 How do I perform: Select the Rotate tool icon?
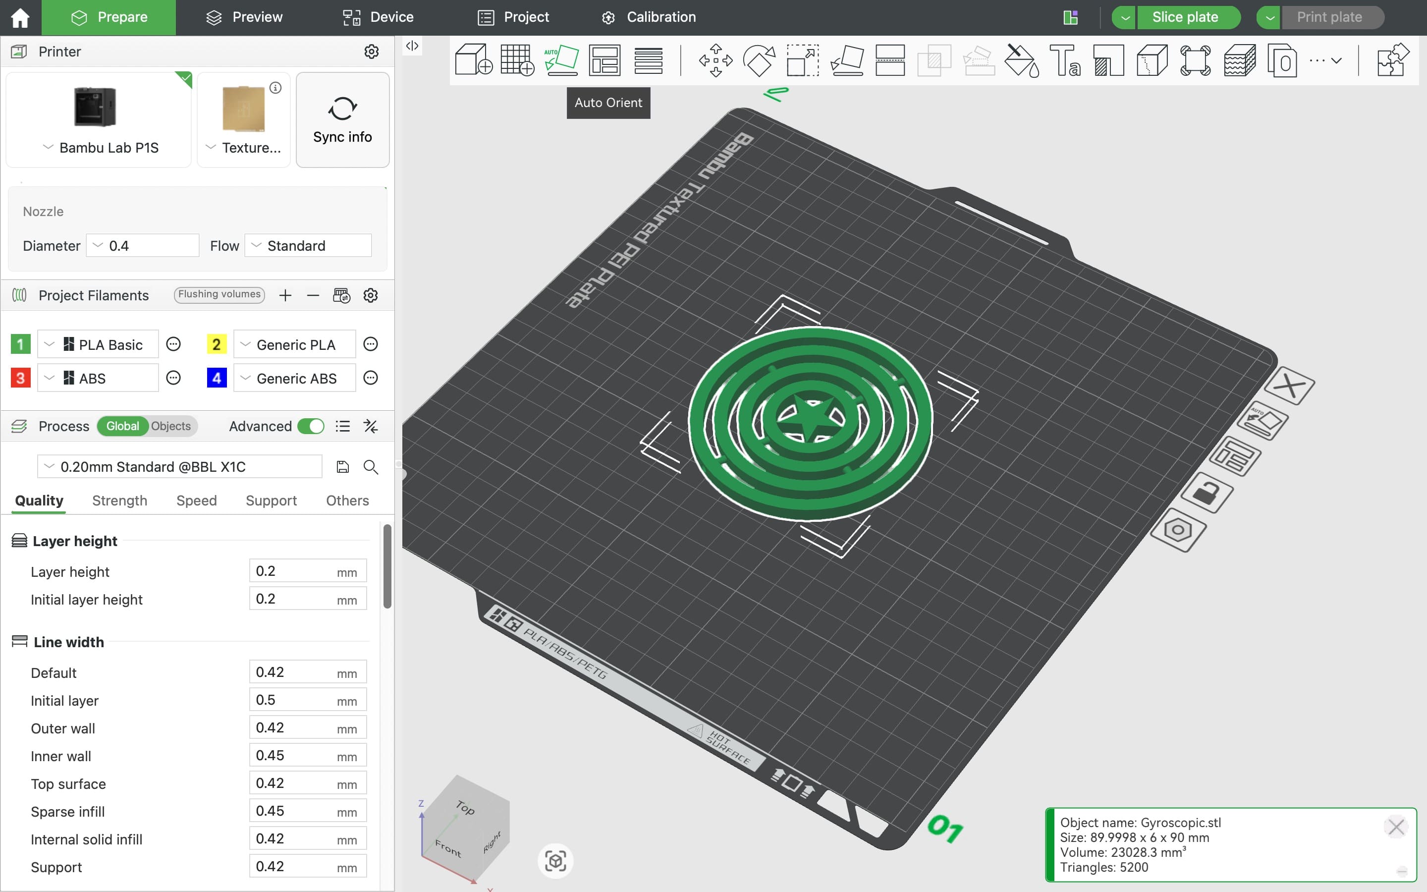(x=759, y=60)
